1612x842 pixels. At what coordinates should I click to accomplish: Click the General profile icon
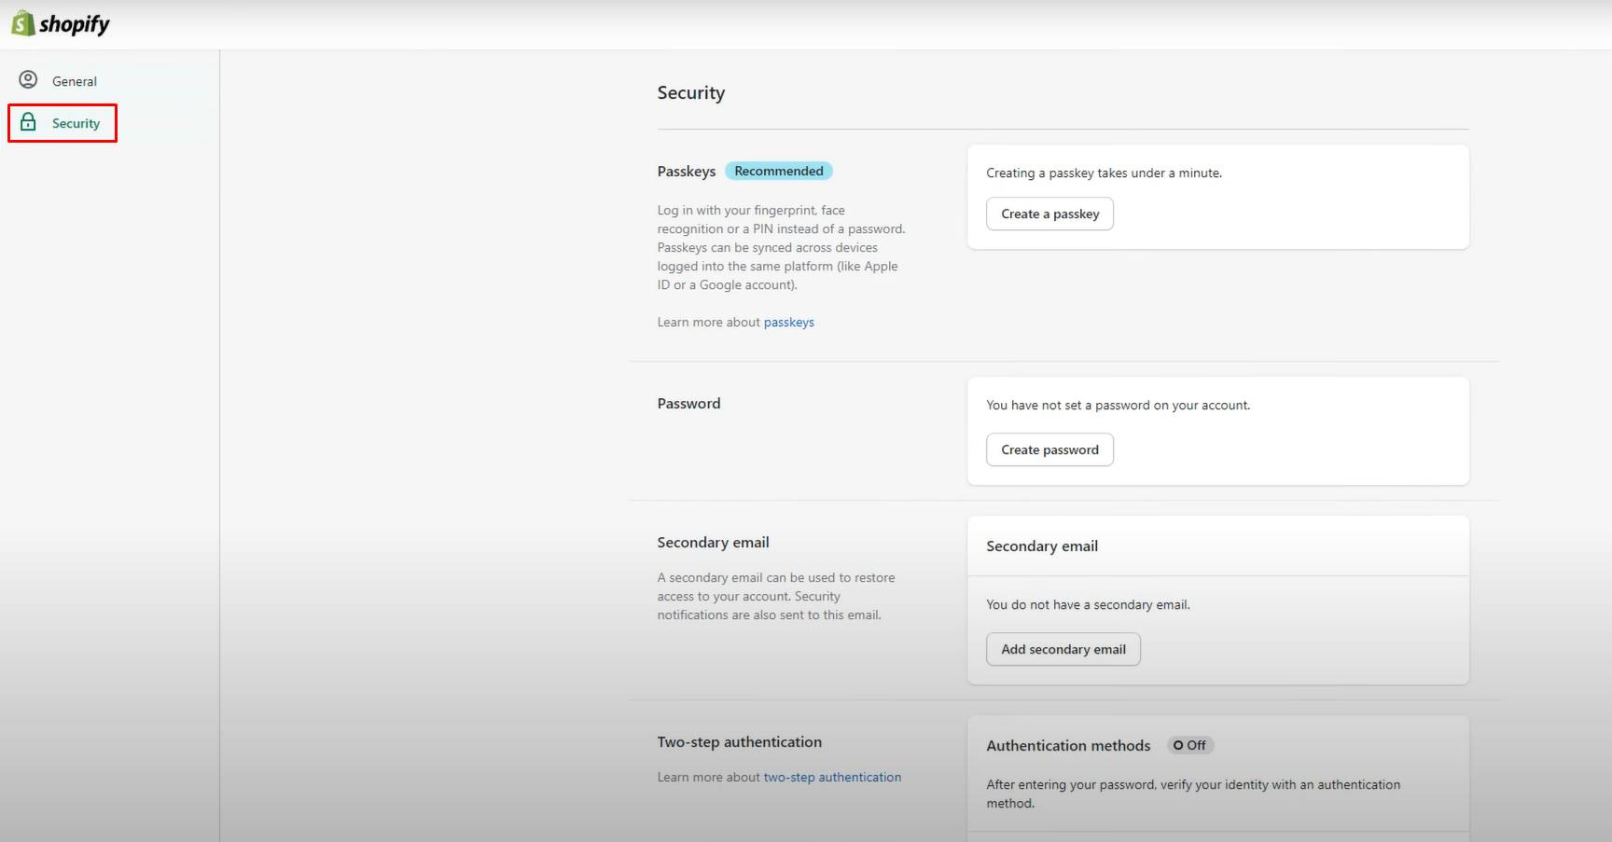[x=29, y=80]
